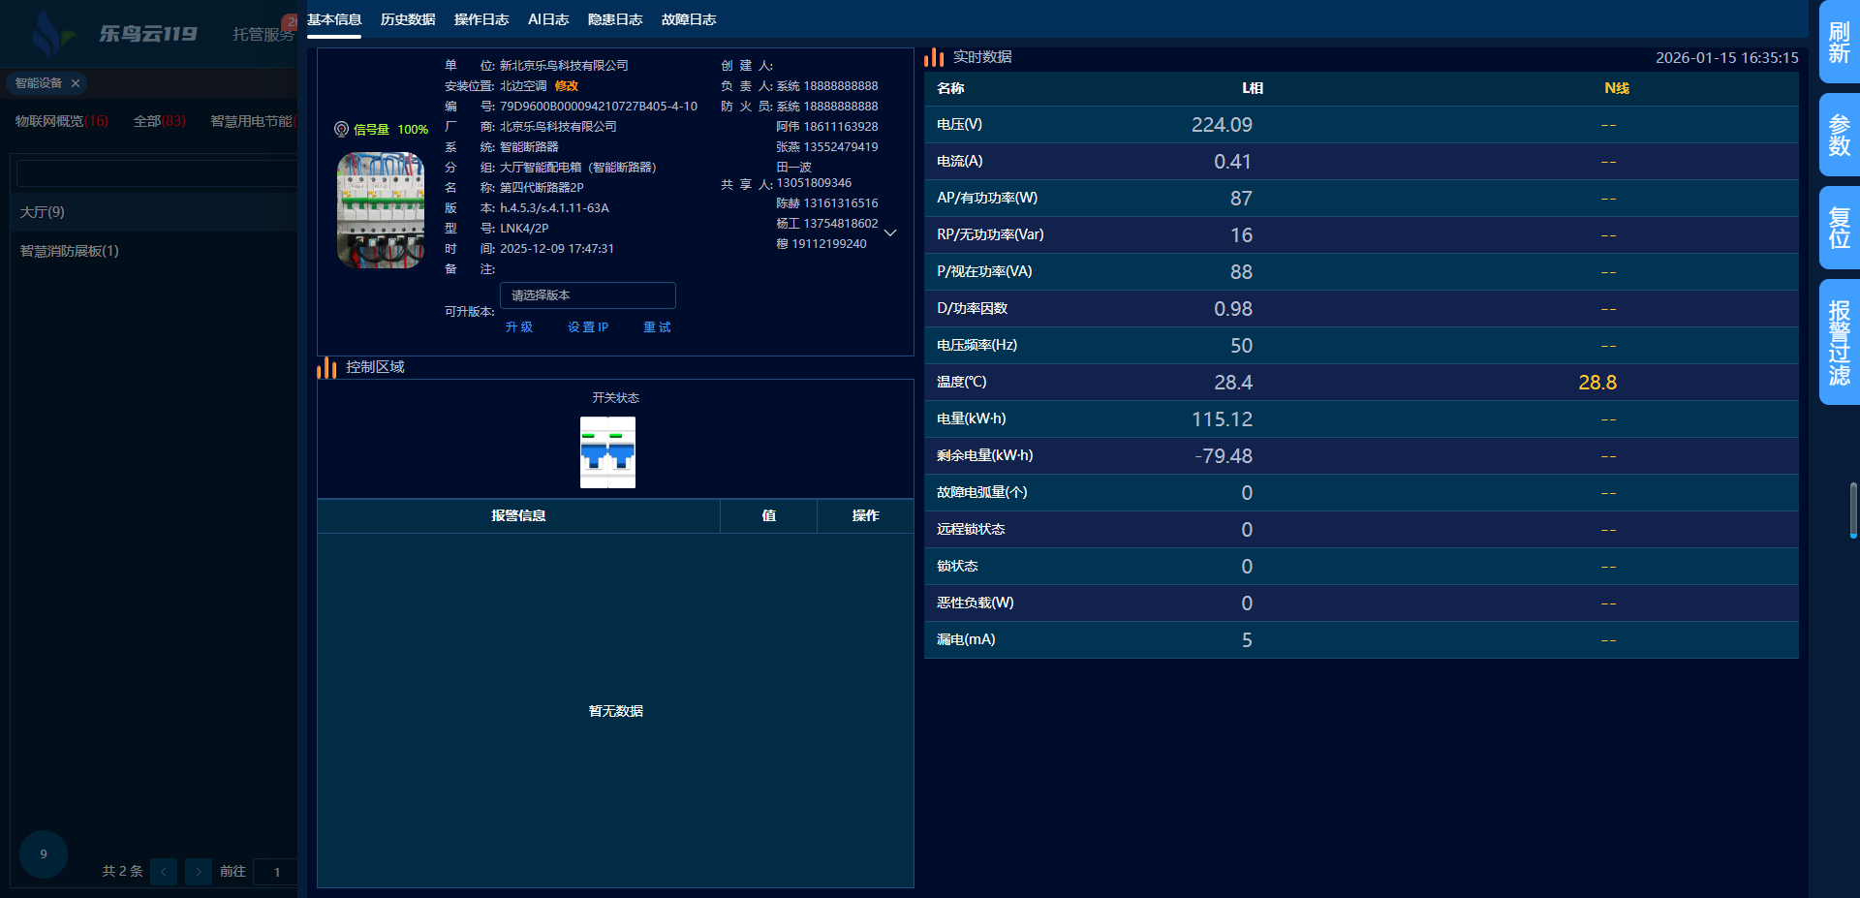This screenshot has width=1860, height=898.
Task: Click the right-side vertical scrollbar handle
Action: 1853,509
